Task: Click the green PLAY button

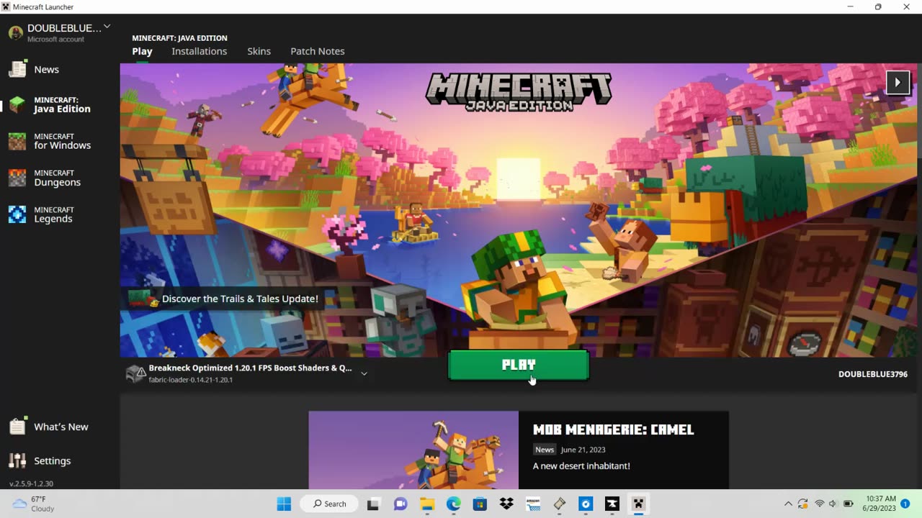Action: 519,365
